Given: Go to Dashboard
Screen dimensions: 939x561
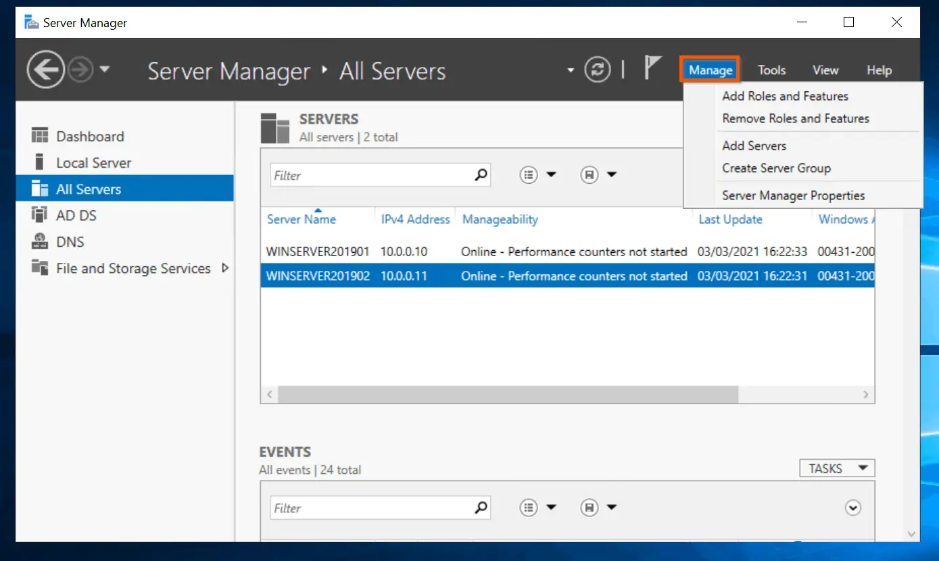Looking at the screenshot, I should pyautogui.click(x=90, y=137).
